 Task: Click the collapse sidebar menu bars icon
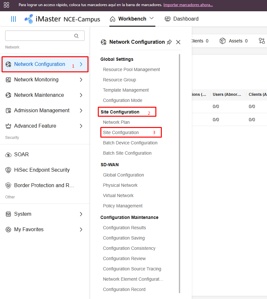point(14,19)
